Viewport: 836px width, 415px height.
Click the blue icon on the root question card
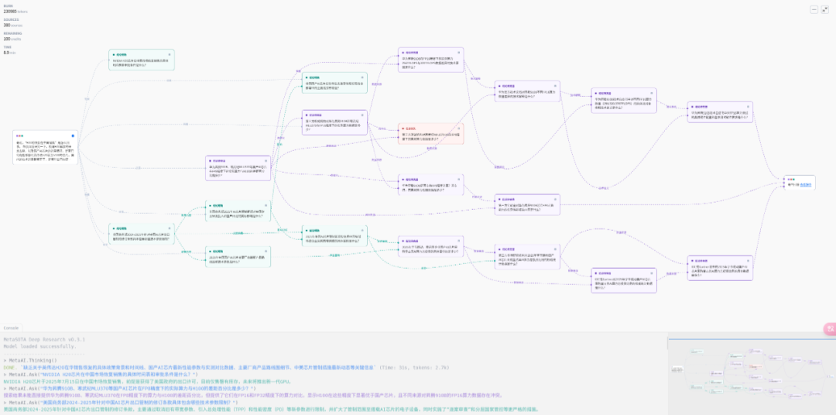[73, 135]
